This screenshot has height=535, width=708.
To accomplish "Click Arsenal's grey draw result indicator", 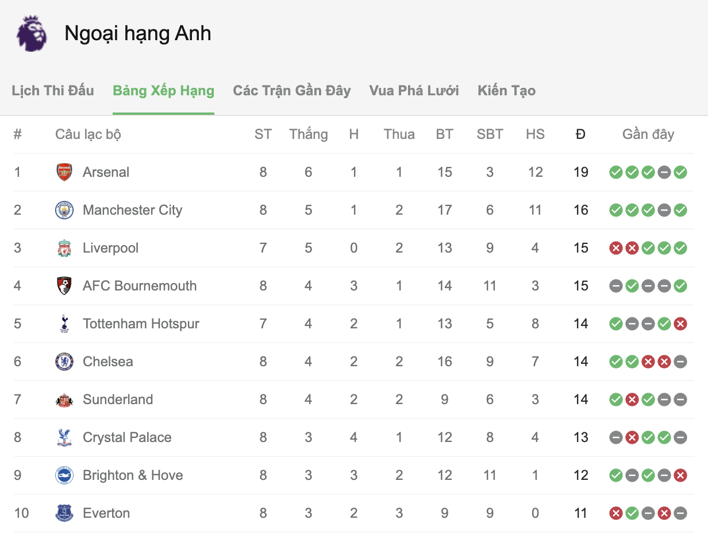I will 664,172.
